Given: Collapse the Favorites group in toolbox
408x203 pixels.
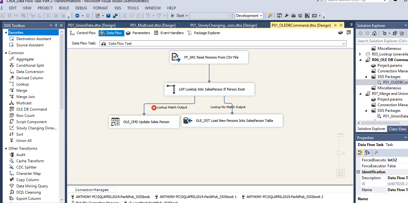Looking at the screenshot, I should click(6, 33).
